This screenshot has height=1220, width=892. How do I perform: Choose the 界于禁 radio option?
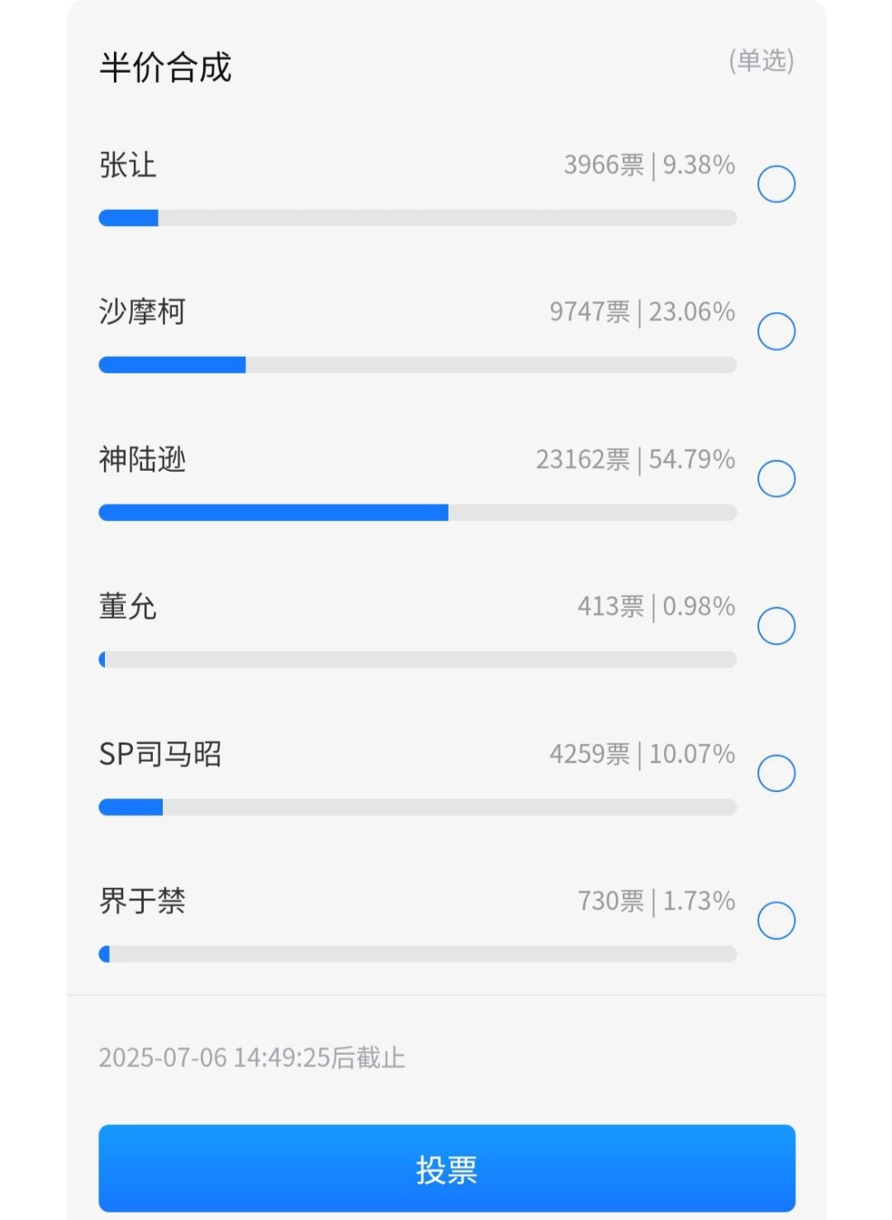pyautogui.click(x=776, y=920)
